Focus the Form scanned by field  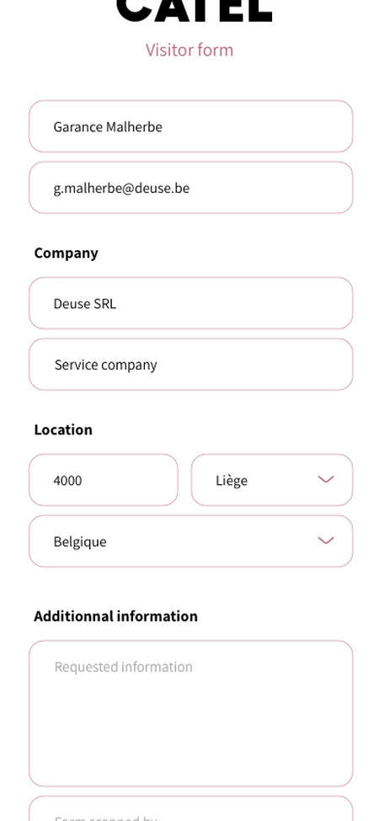(x=190, y=809)
